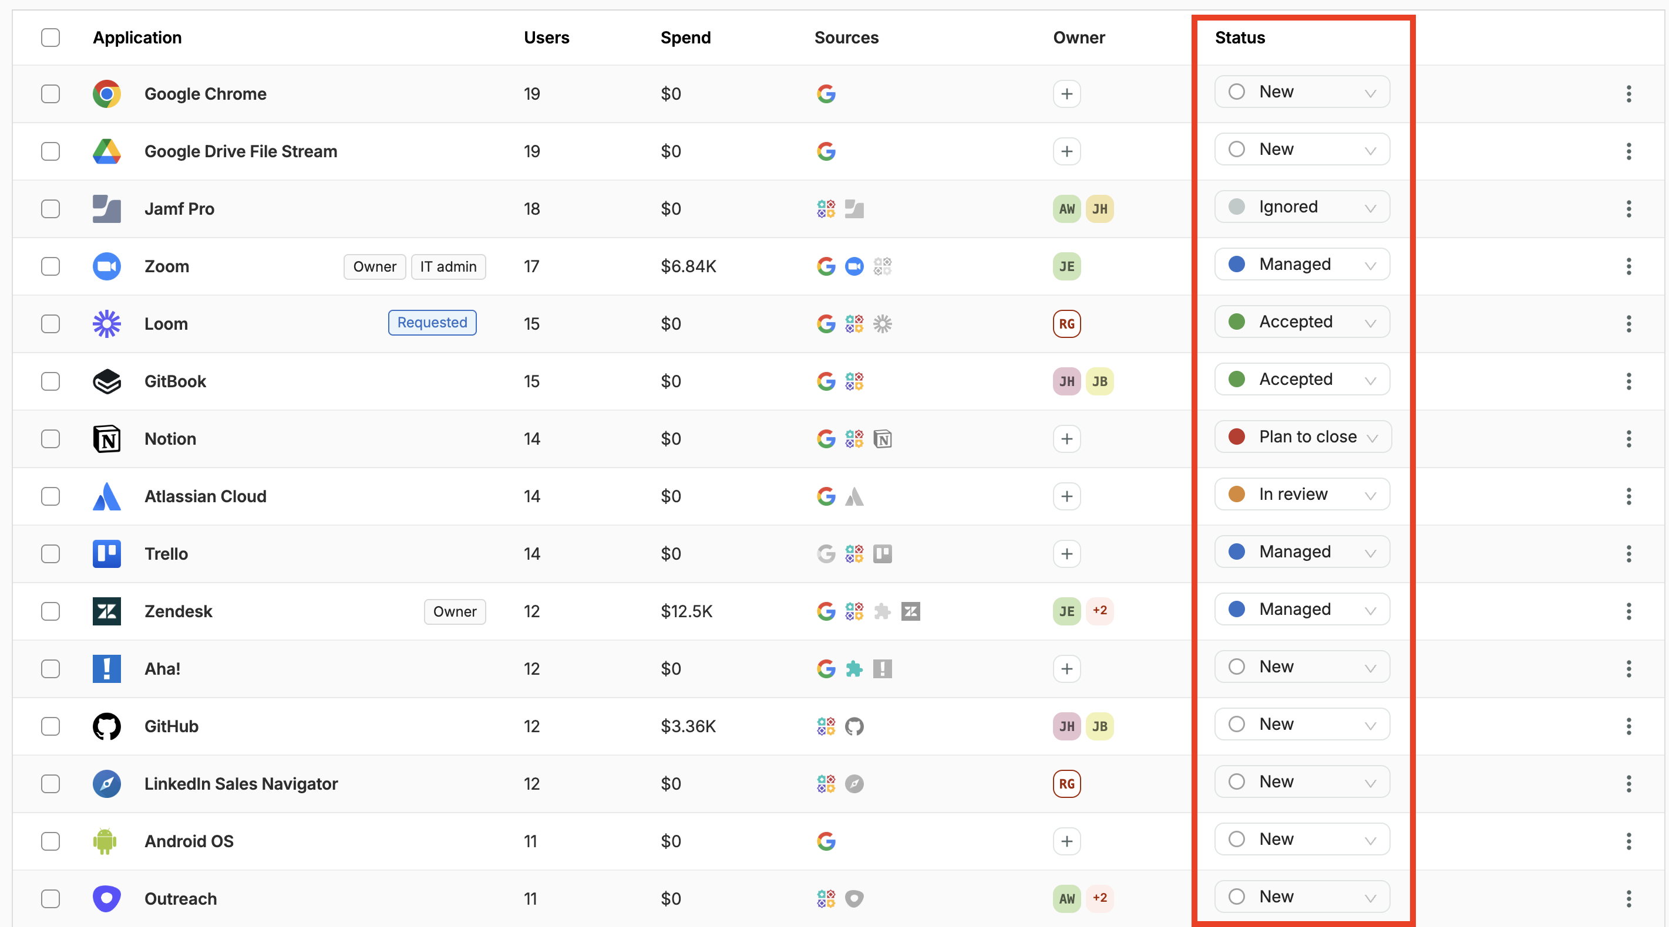
Task: Click the +2 owners badge for Zendesk
Action: click(1099, 610)
